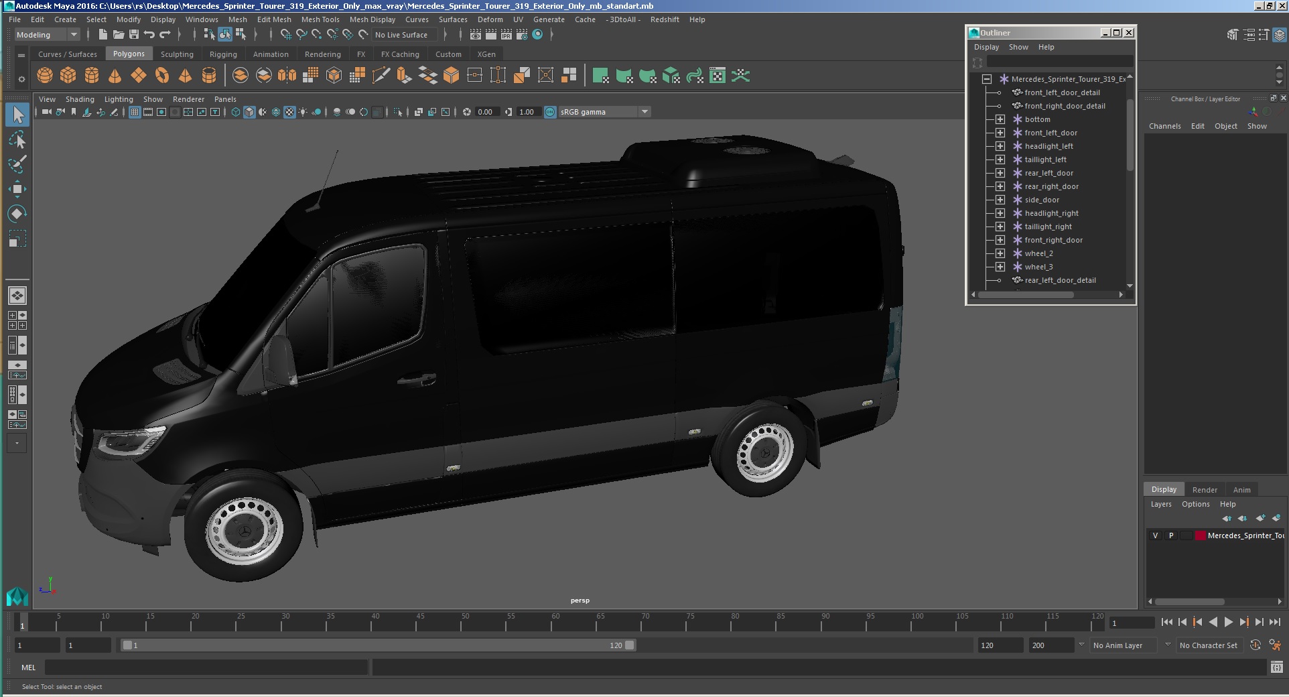This screenshot has width=1289, height=697.
Task: Open the Mesh Tools menu
Action: pyautogui.click(x=320, y=19)
